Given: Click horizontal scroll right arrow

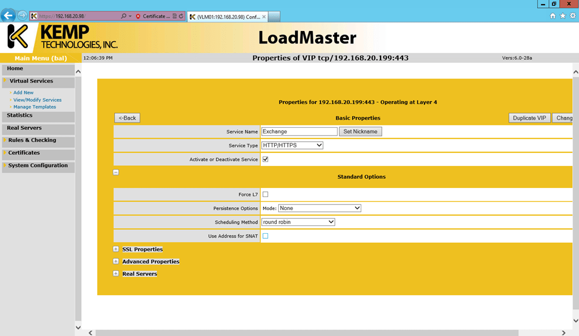Looking at the screenshot, I should (x=564, y=333).
